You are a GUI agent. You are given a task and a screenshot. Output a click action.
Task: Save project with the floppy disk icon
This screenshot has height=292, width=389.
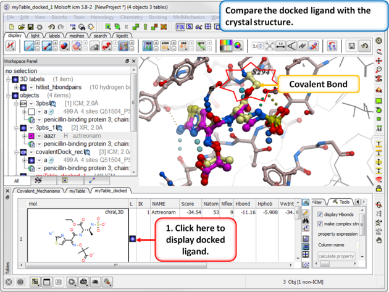[30, 27]
